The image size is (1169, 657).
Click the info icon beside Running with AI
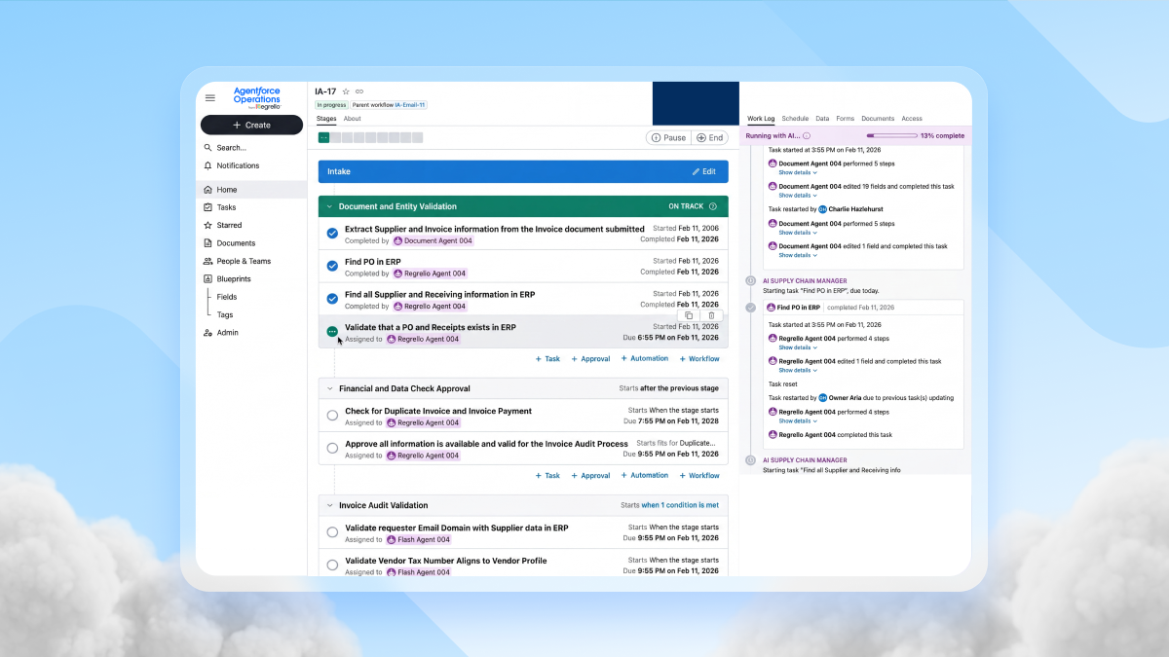click(807, 136)
